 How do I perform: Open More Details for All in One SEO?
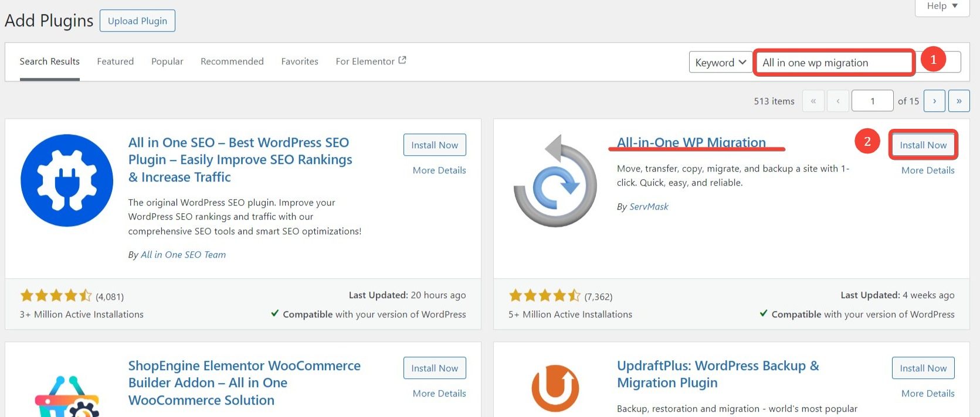click(x=439, y=170)
